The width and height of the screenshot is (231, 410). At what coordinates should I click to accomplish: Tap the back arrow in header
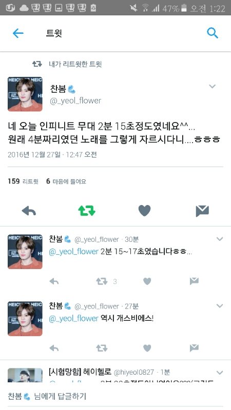click(x=18, y=33)
